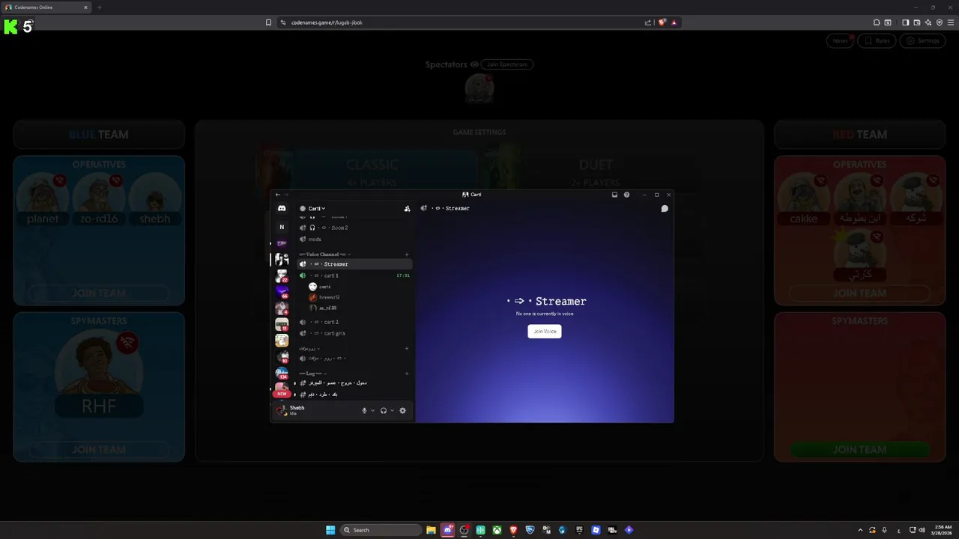The width and height of the screenshot is (959, 539).
Task: Show hidden icons in the system tray
Action: [x=860, y=530]
